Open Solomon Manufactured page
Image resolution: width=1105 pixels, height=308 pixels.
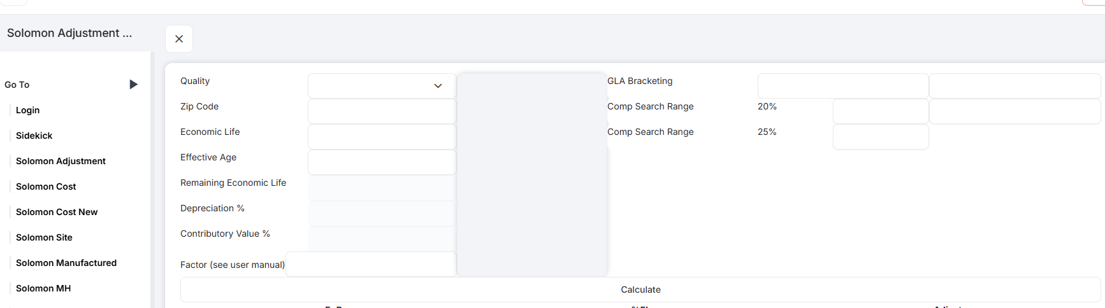pyautogui.click(x=66, y=263)
